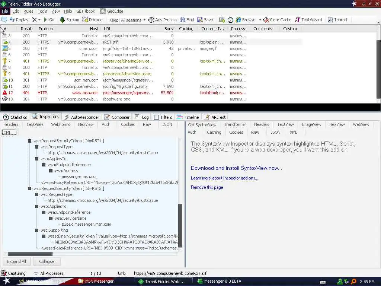381x286 pixels.
Task: Click the timer clock toolbar icon
Action: (x=230, y=20)
